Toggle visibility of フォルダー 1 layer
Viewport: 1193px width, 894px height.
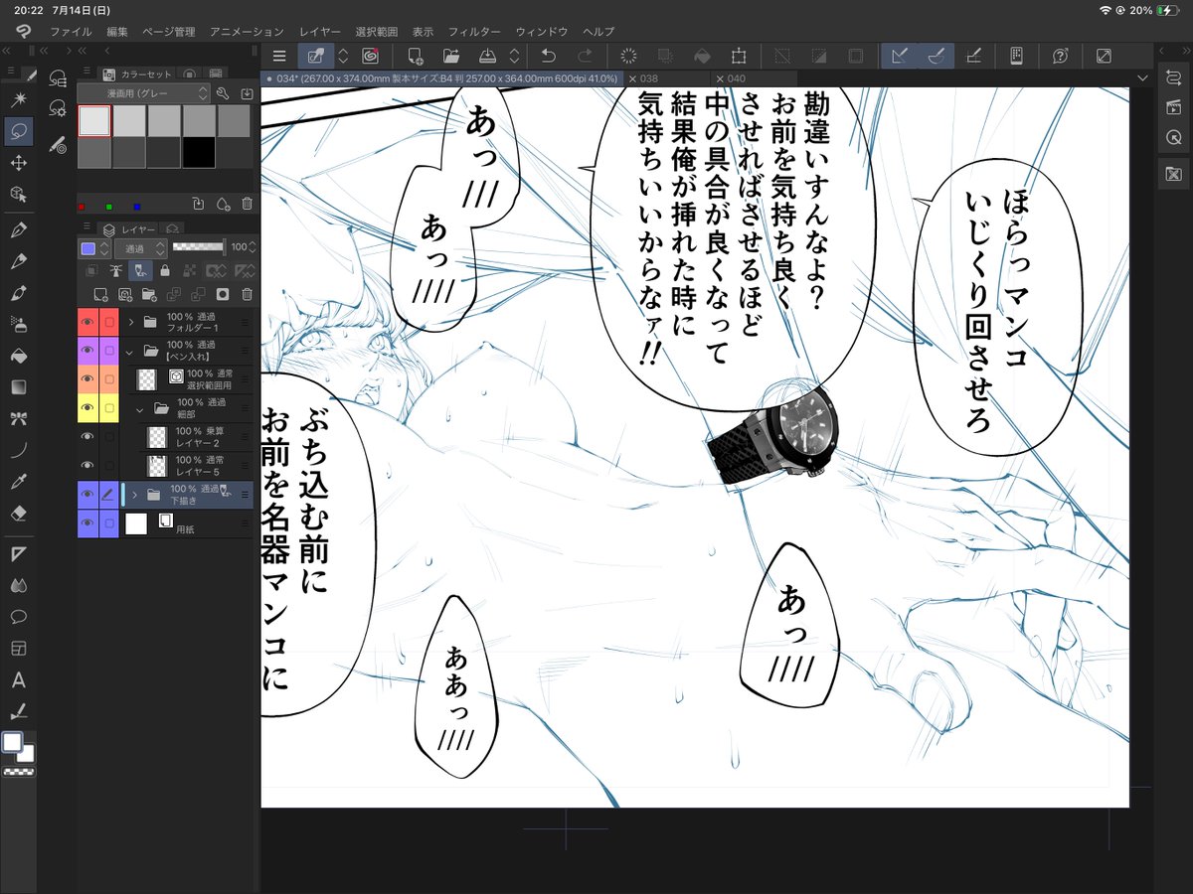pos(87,322)
